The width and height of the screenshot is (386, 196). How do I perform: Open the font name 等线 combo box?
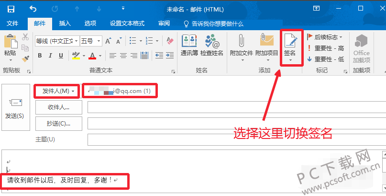click(x=57, y=41)
